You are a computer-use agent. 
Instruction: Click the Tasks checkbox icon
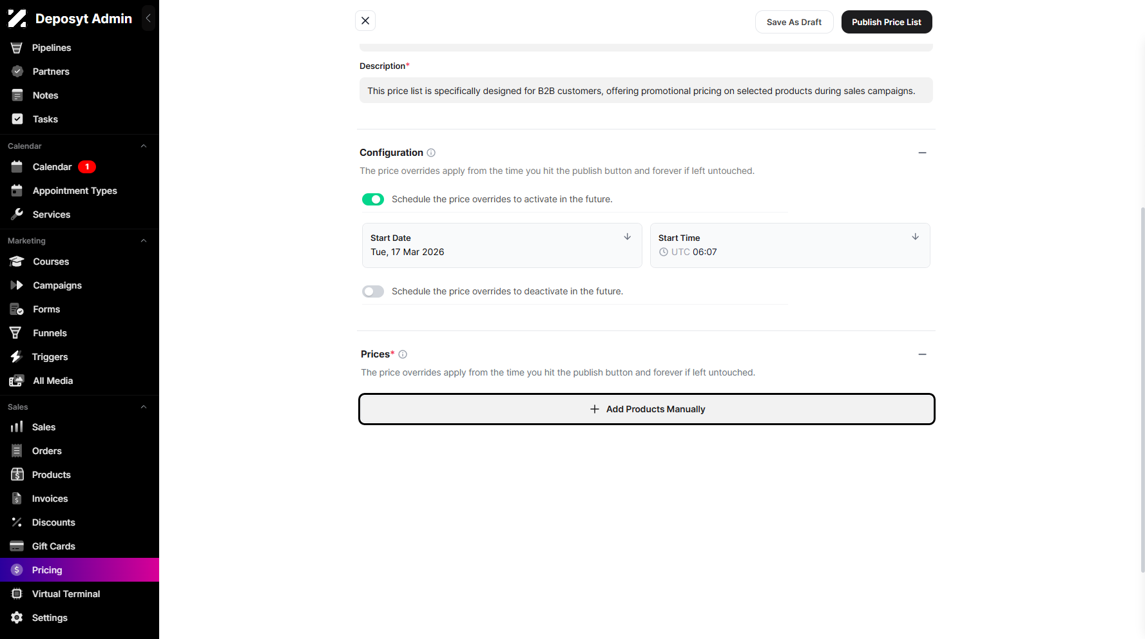coord(17,119)
